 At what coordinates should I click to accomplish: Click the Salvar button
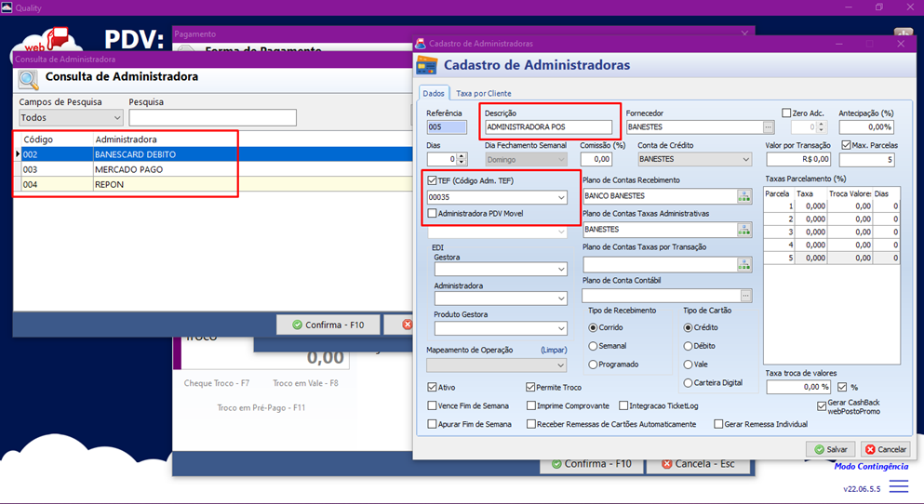[x=831, y=449]
